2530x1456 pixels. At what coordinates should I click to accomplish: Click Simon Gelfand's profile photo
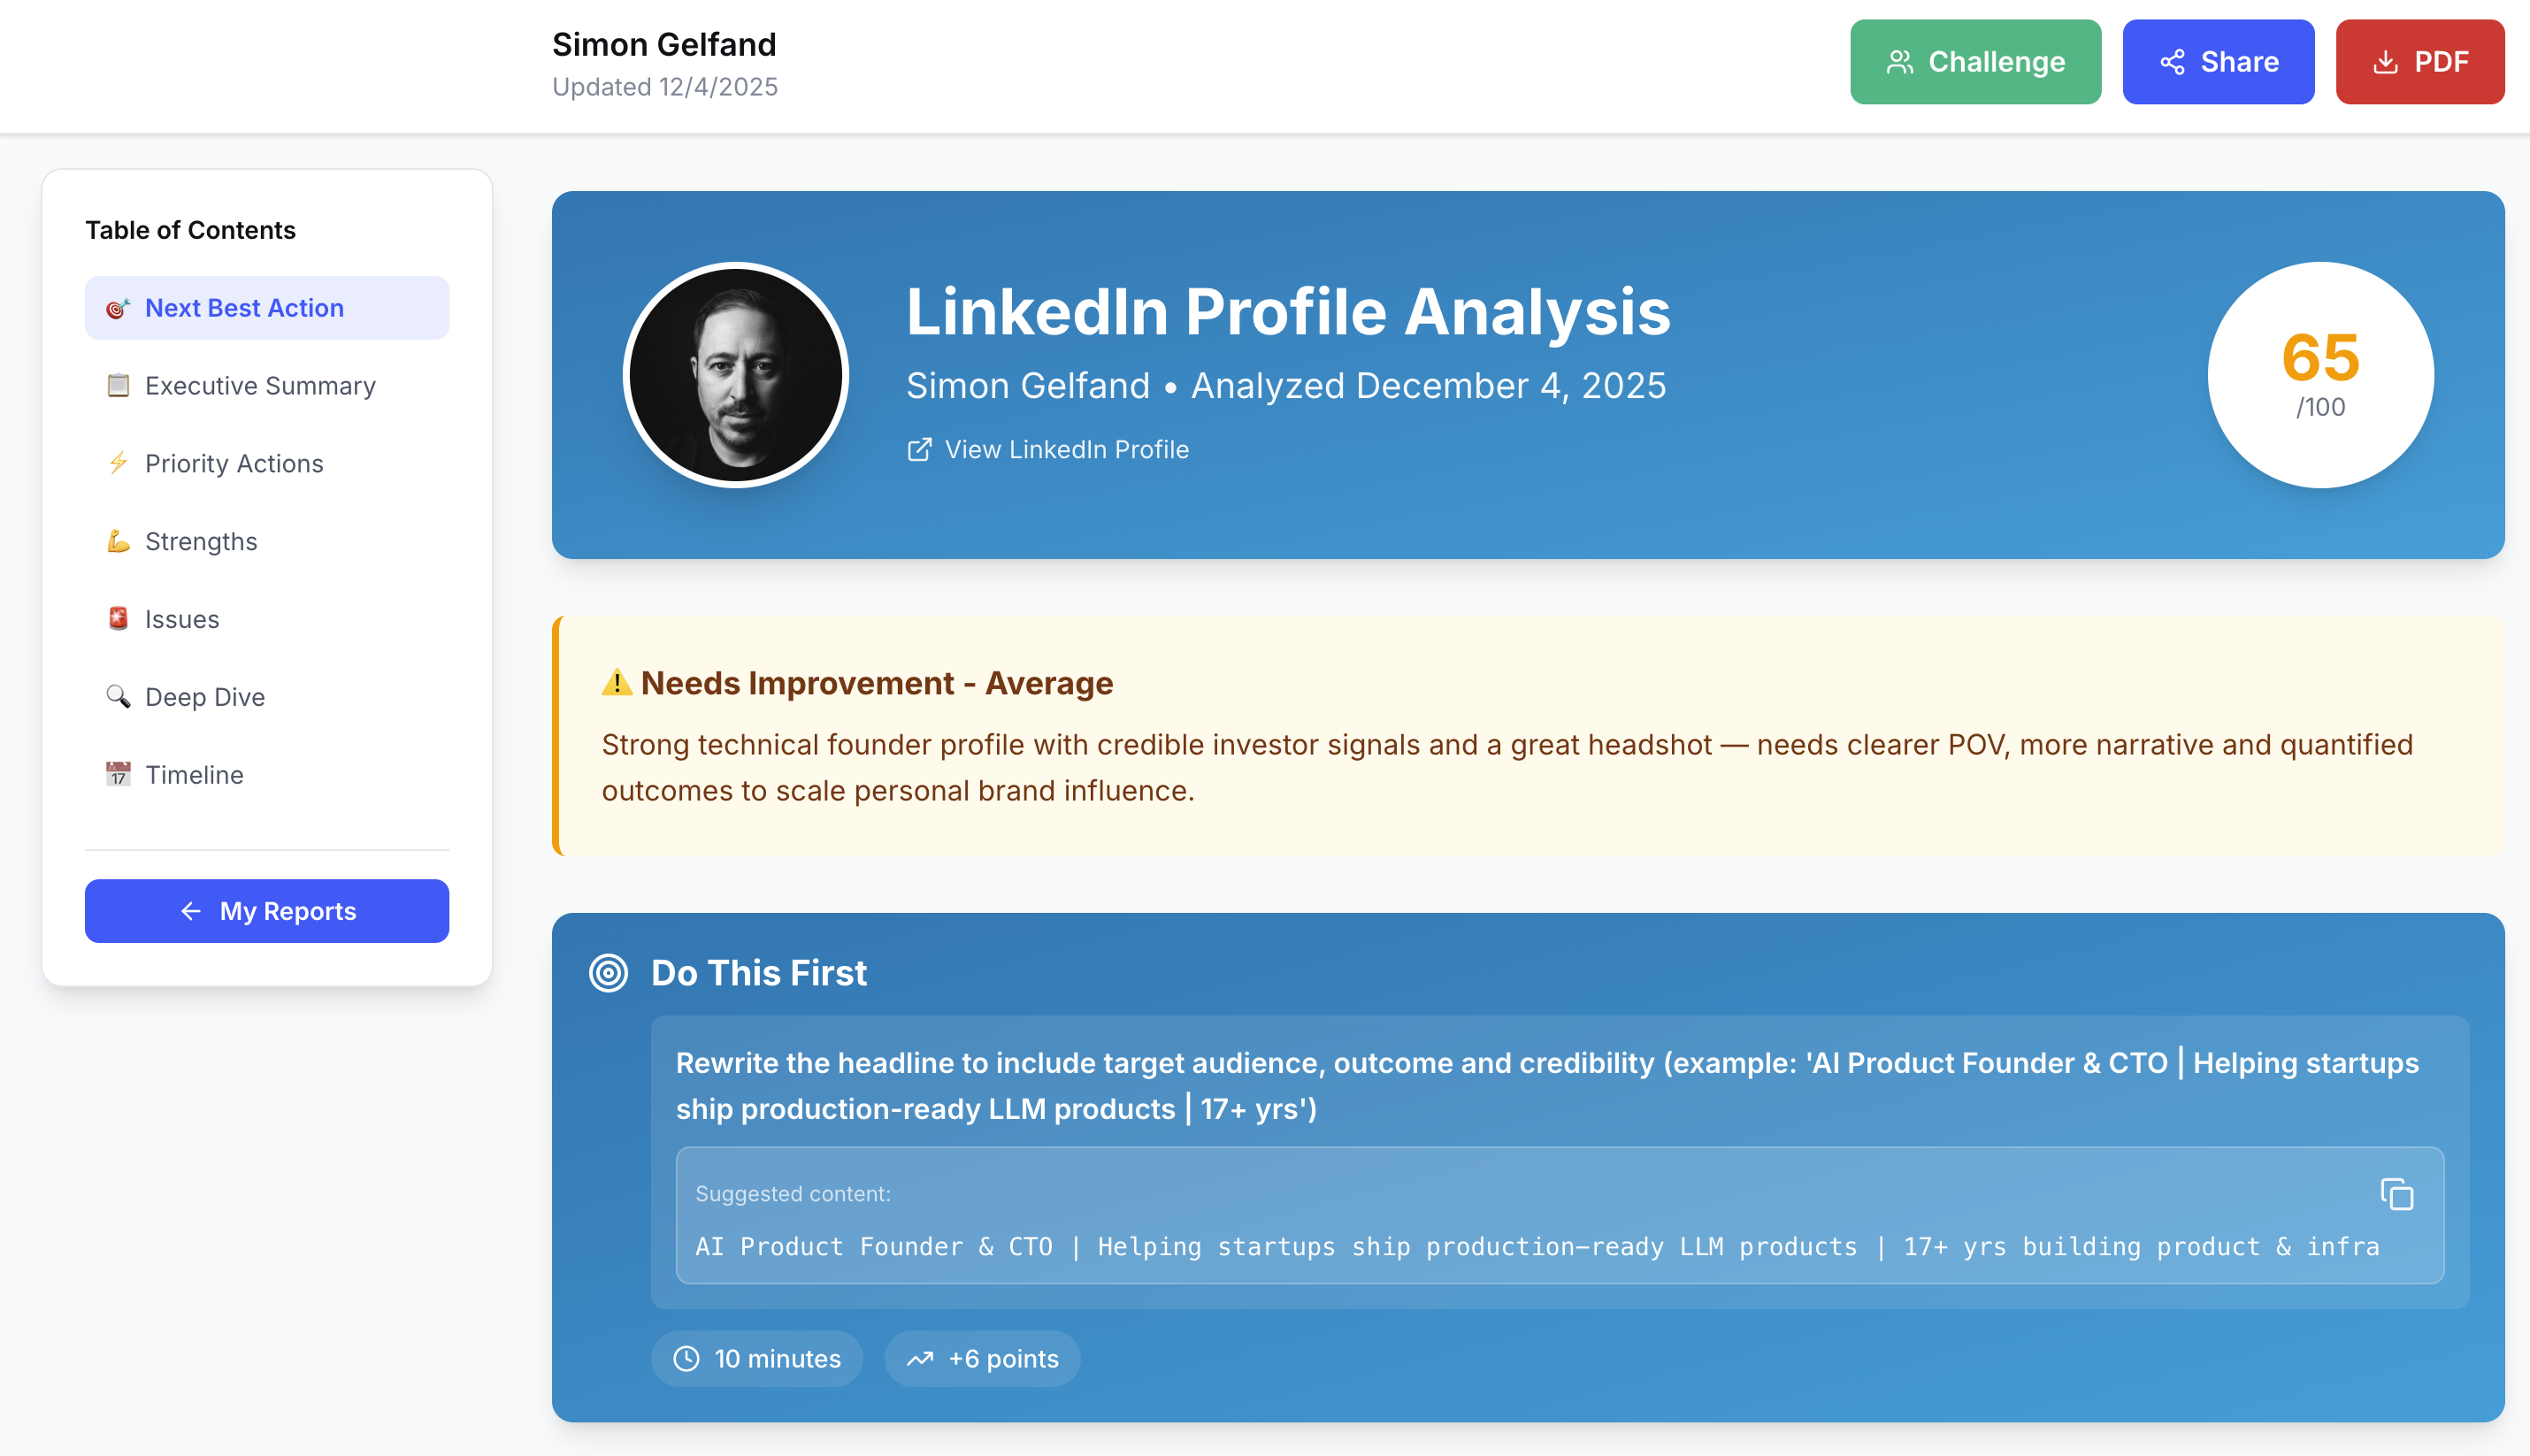[x=734, y=374]
